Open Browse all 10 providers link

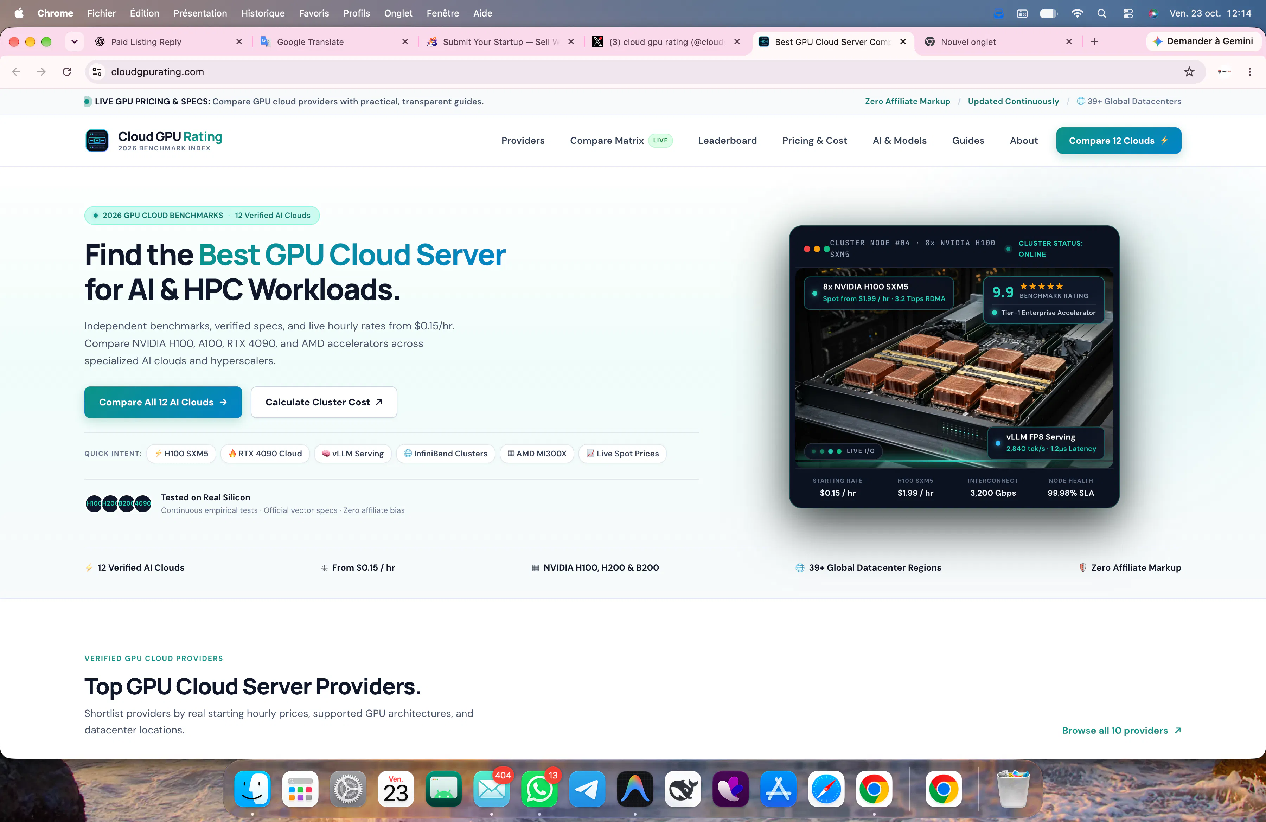(x=1121, y=730)
